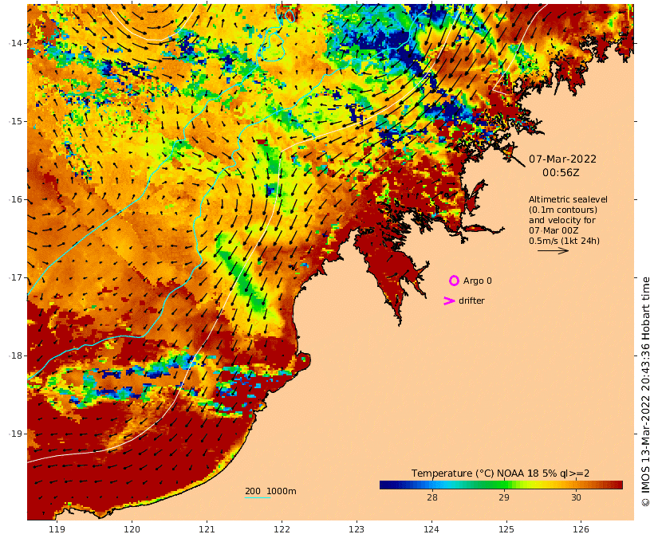Click the magenta drifter arrow legend symbol
654x542 pixels.
coord(449,300)
